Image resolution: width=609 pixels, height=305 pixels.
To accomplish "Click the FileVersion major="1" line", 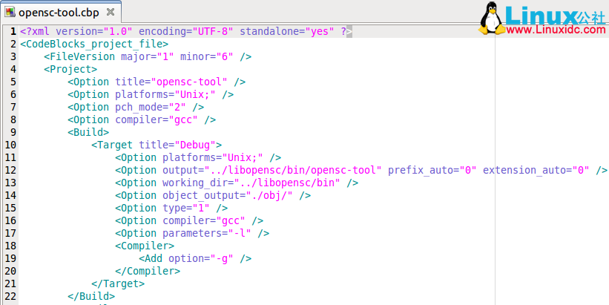I will pos(148,56).
